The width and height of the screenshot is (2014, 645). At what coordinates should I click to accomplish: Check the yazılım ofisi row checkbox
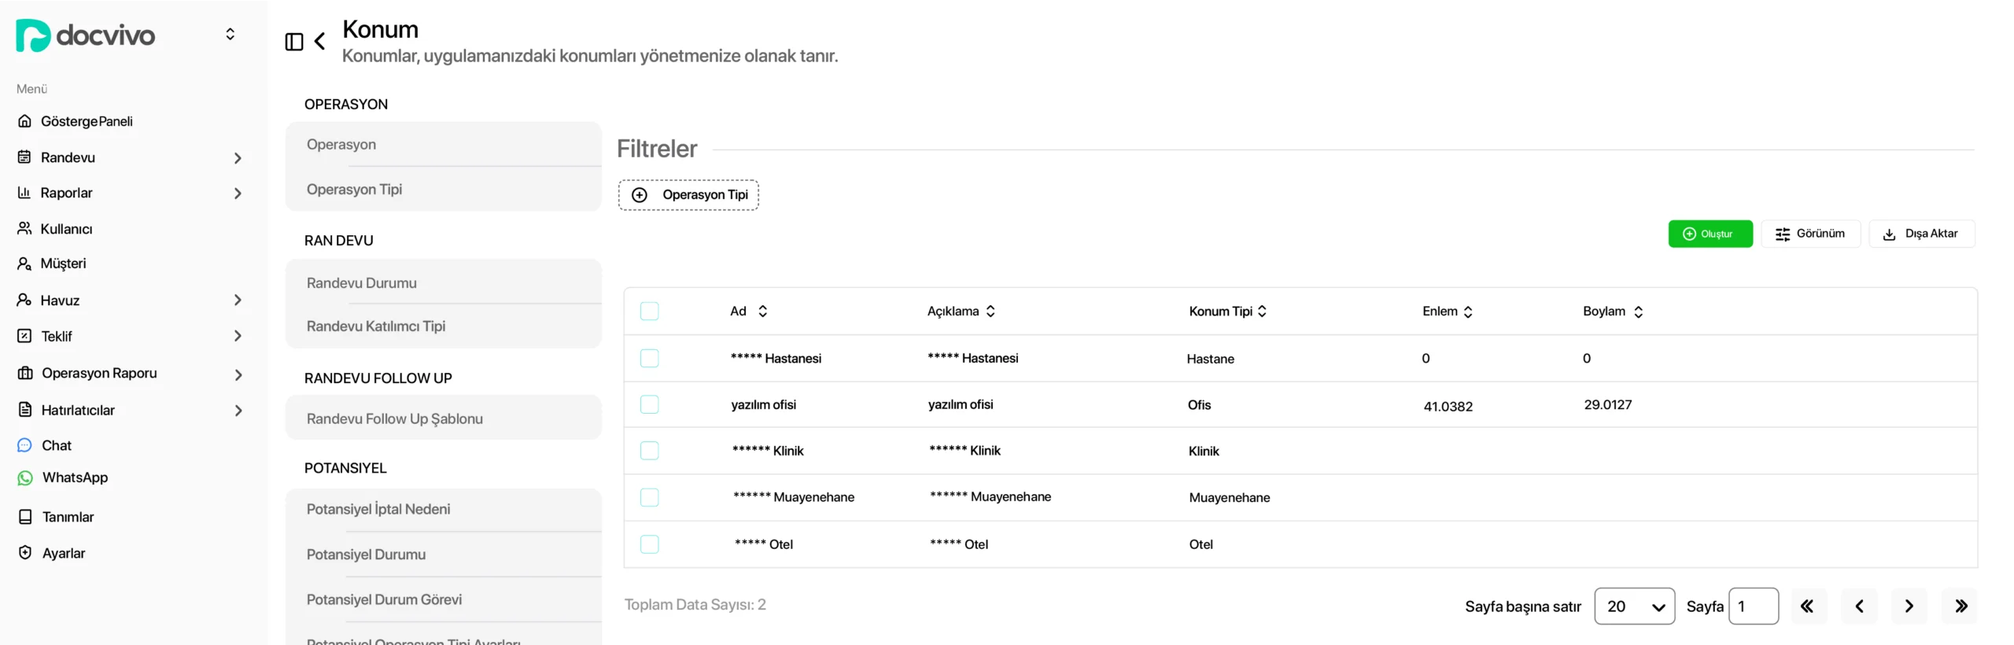pos(649,404)
